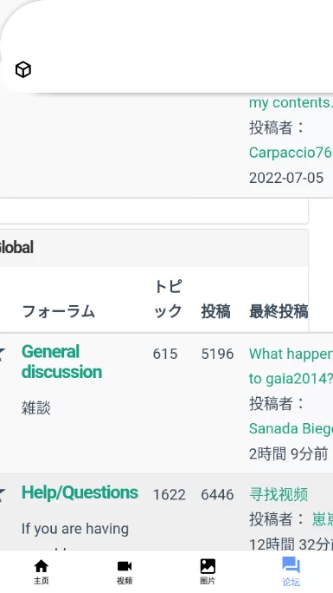Click the 雑談 forum description
Image resolution: width=333 pixels, height=593 pixels.
[x=35, y=408]
